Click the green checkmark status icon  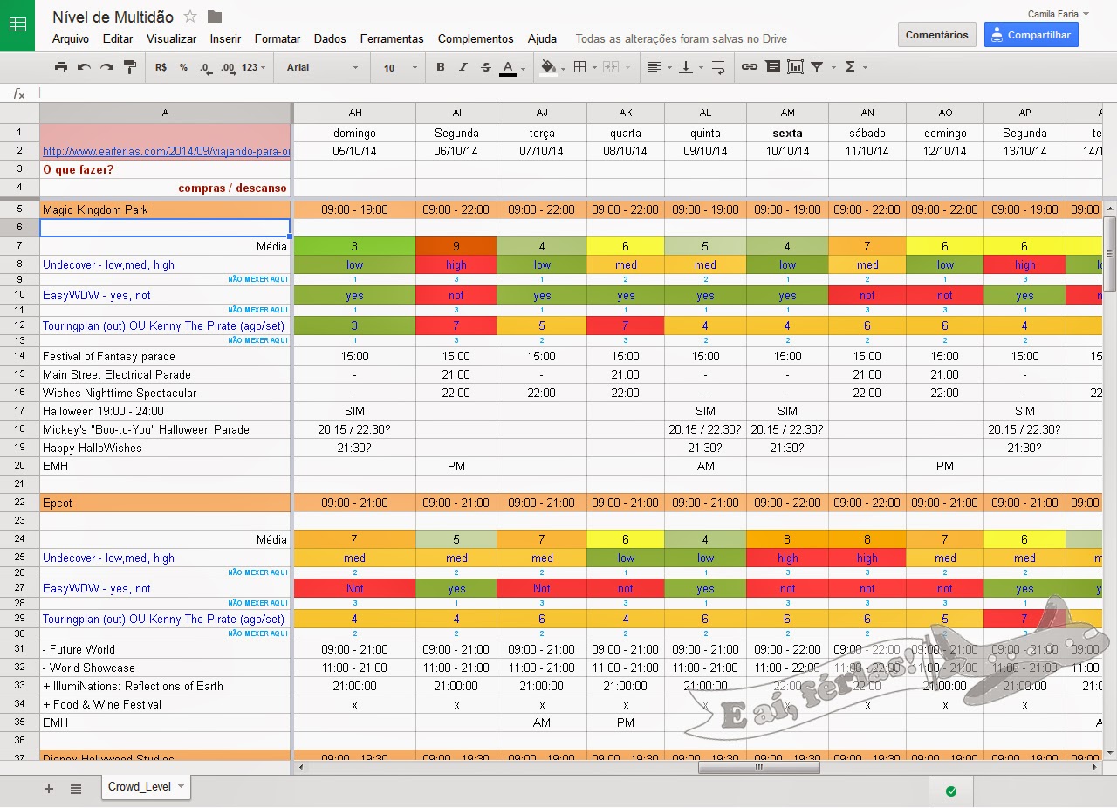point(951,791)
